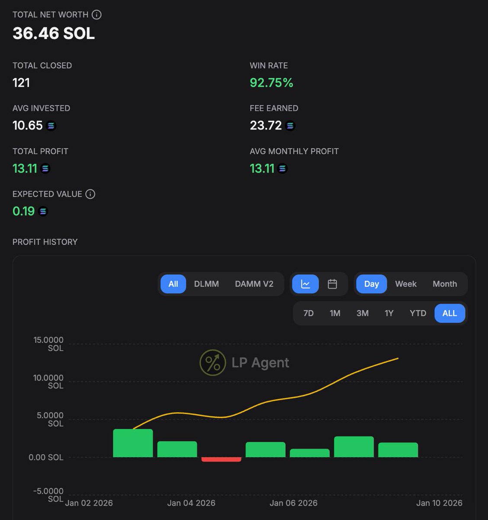
Task: Click the first tallest green profit bar
Action: click(133, 443)
